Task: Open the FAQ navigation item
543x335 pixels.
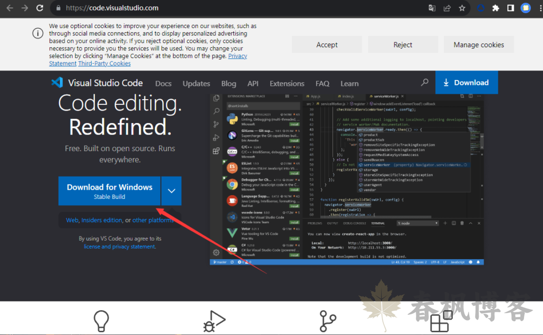Action: coord(322,83)
